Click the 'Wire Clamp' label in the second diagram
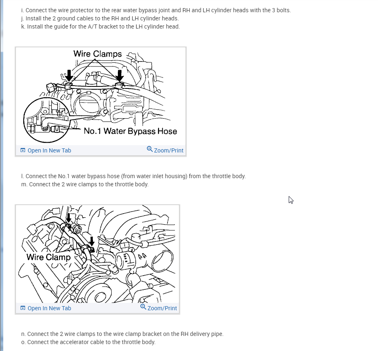 click(x=49, y=257)
